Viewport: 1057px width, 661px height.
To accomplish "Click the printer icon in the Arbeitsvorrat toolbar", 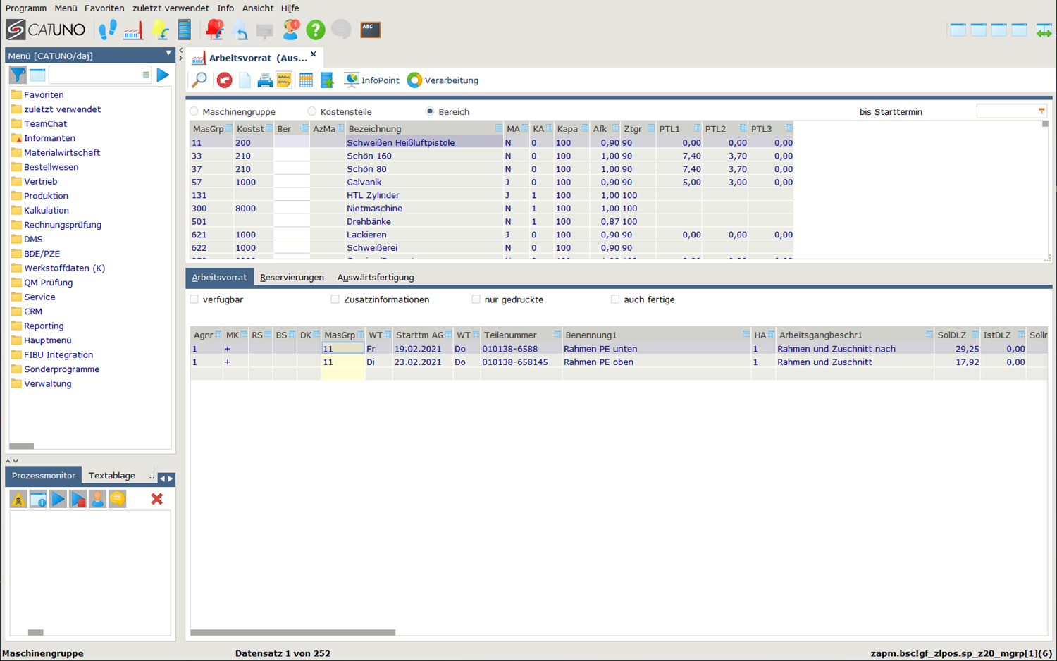I will tap(265, 80).
